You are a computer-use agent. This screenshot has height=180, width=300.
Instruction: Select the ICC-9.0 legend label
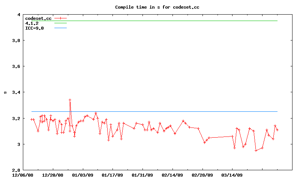coord(34,28)
